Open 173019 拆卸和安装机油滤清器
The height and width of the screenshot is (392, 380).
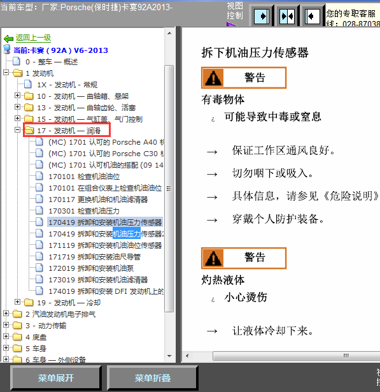click(98, 280)
